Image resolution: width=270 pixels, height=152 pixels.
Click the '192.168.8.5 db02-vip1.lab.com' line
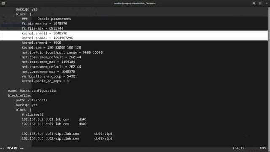[x=67, y=138]
